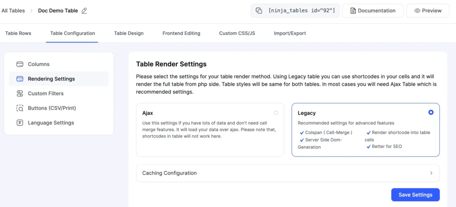
Task: Click the Language Settings icon
Action: tap(20, 123)
